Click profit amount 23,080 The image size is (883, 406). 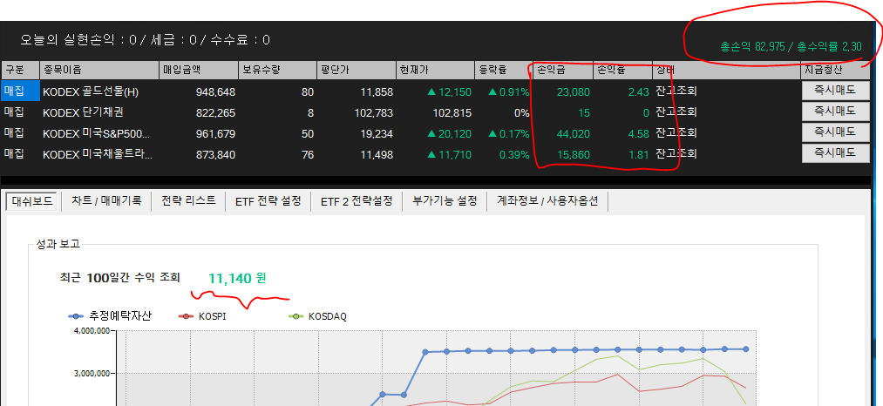tap(574, 91)
